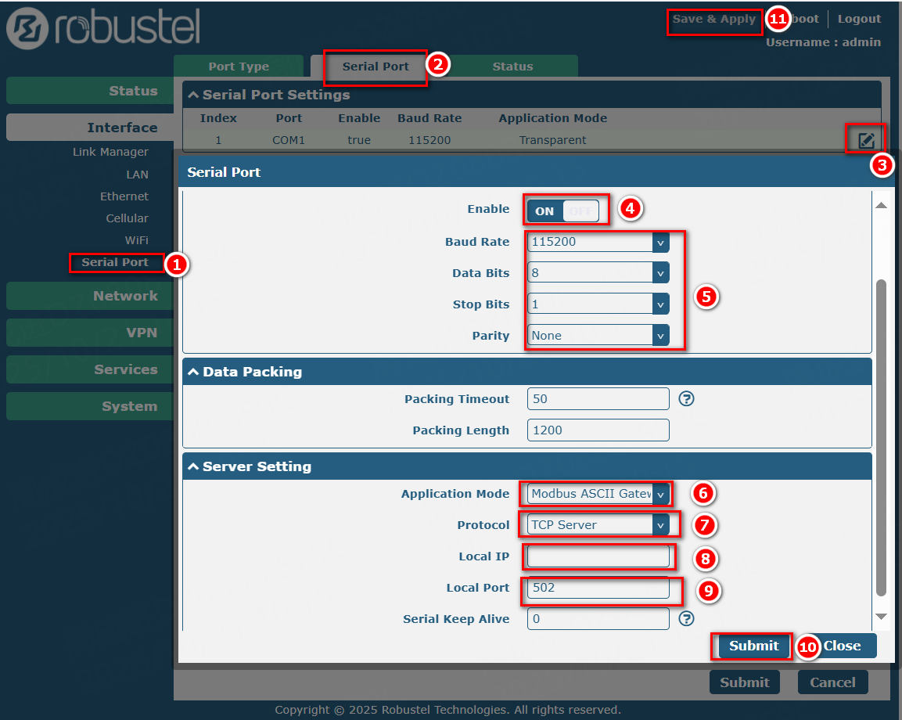Open the Baud Rate dropdown

point(598,242)
